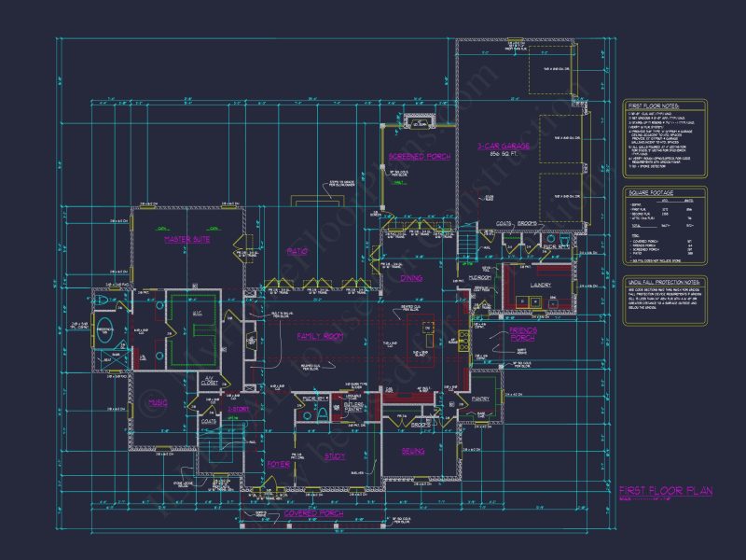Select the PATIO label
This screenshot has width=746, height=560.
coord(297,251)
